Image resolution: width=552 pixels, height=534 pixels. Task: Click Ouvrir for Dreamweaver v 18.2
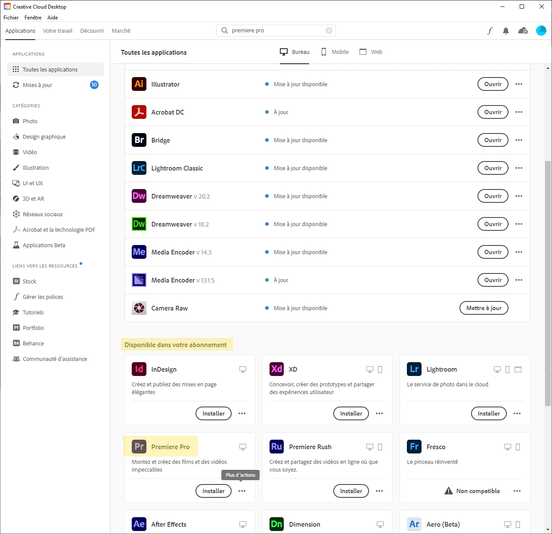pyautogui.click(x=493, y=224)
